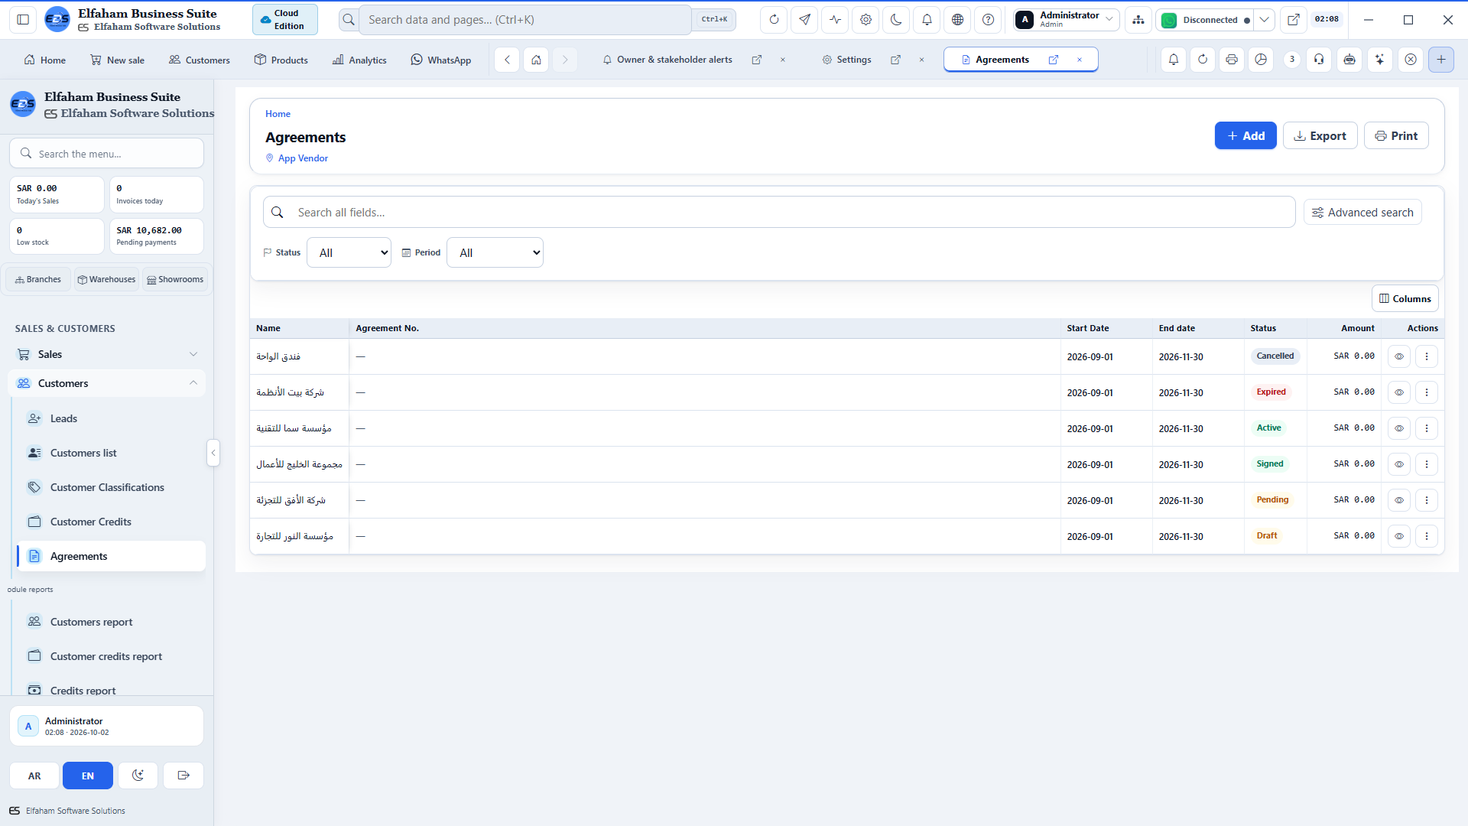The width and height of the screenshot is (1468, 826).
Task: Expand the Disconnected status dropdown arrow
Action: point(1265,20)
